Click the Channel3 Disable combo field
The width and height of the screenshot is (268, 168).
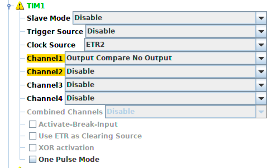pyautogui.click(x=161, y=85)
